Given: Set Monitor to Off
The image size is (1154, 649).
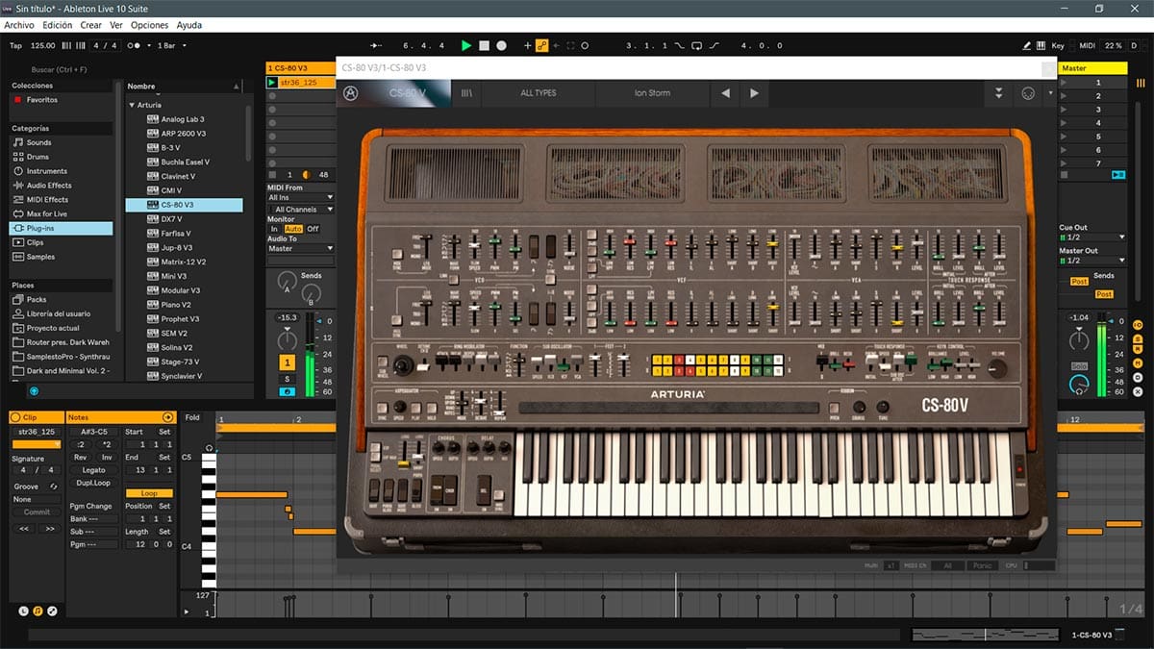Looking at the screenshot, I should (313, 229).
